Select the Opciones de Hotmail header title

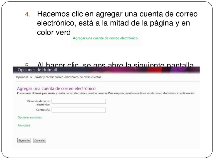pyautogui.click(x=37, y=70)
